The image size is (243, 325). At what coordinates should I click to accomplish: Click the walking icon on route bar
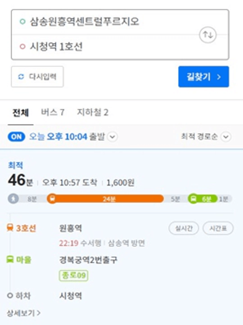pyautogui.click(x=13, y=199)
